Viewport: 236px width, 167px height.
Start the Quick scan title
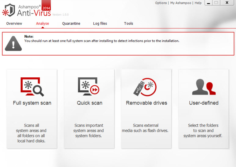pyautogui.click(x=89, y=103)
